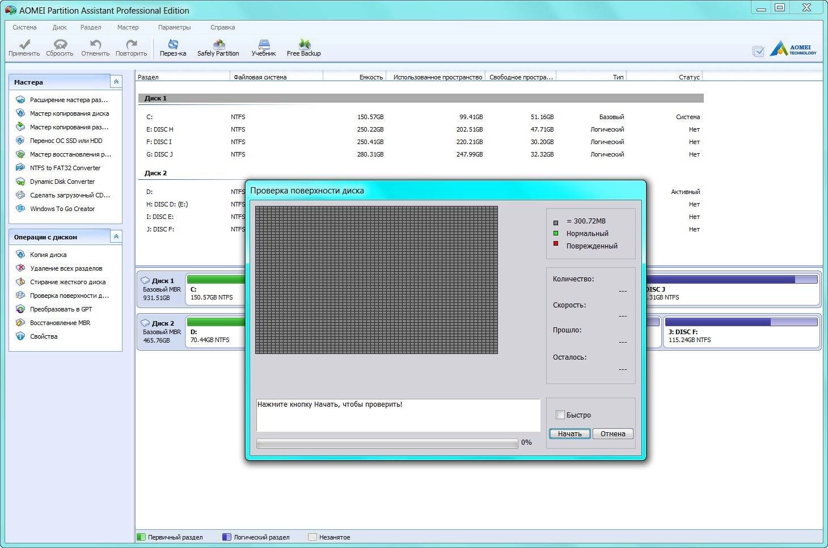This screenshot has width=828, height=548.
Task: Click the Отменить (Undo) toolbar icon
Action: (x=95, y=48)
